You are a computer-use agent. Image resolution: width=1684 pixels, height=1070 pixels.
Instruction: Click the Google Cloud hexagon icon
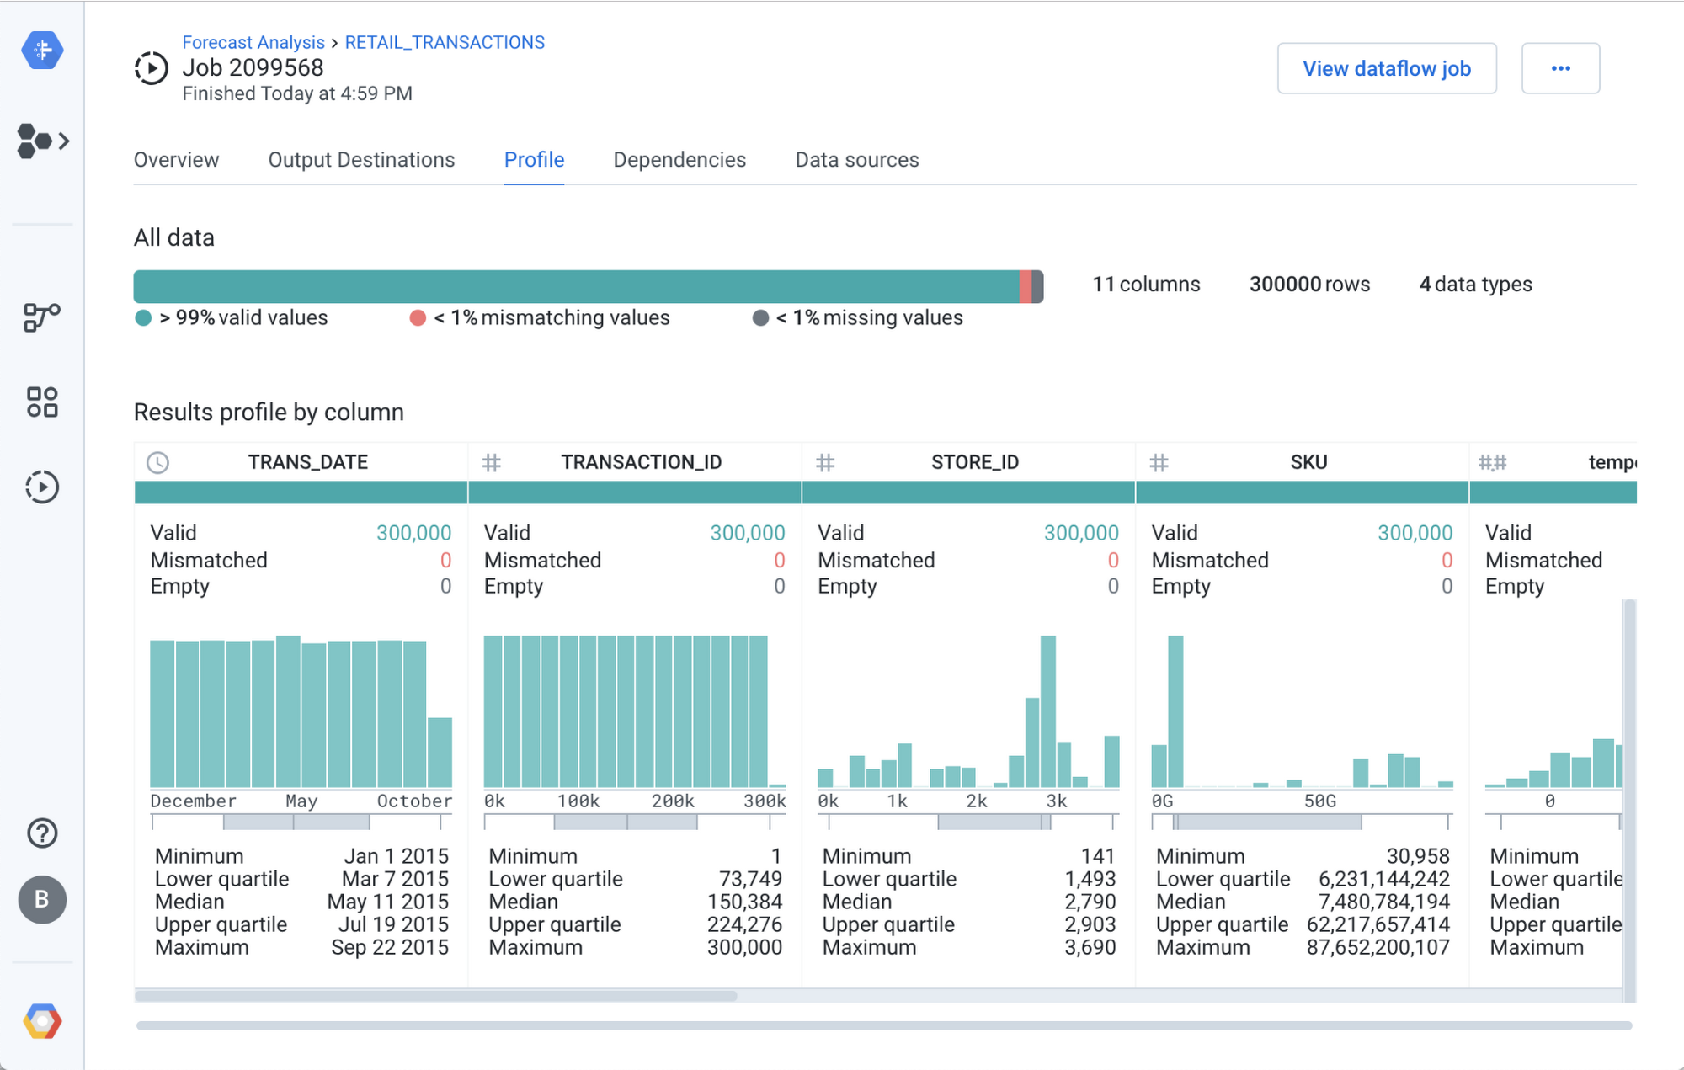click(42, 1021)
